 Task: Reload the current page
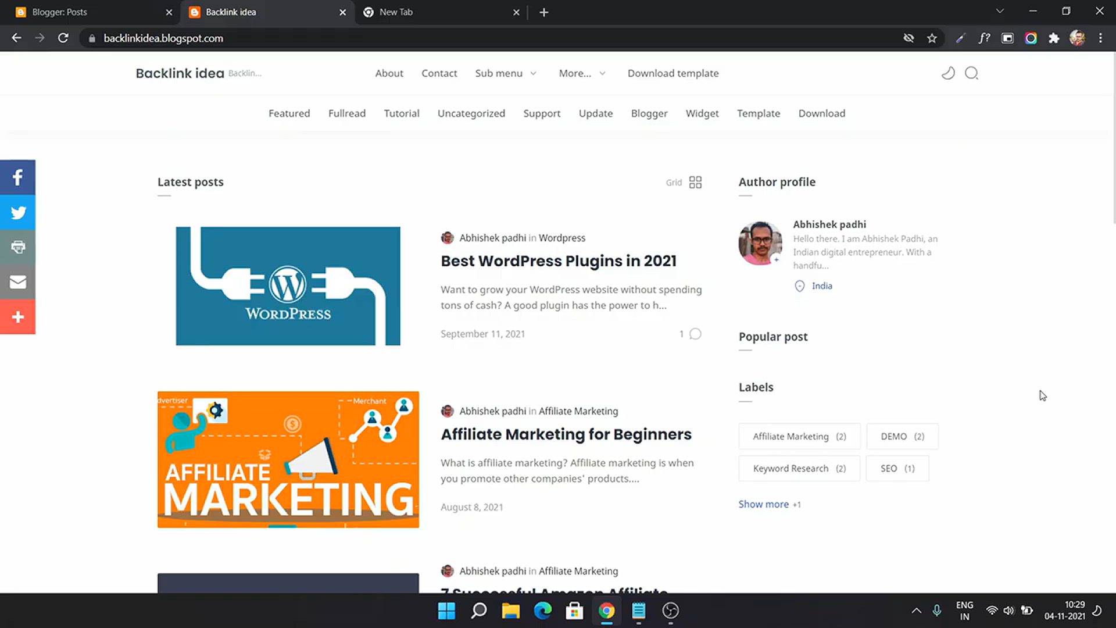(63, 38)
